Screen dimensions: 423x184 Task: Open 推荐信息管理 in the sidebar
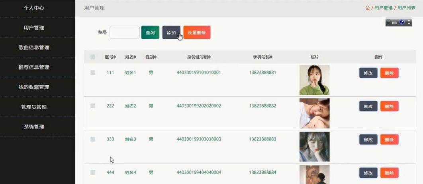coord(34,67)
